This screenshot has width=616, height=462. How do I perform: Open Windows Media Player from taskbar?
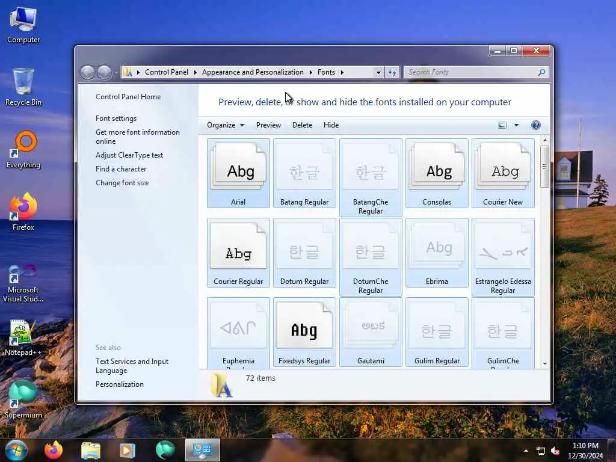[127, 450]
